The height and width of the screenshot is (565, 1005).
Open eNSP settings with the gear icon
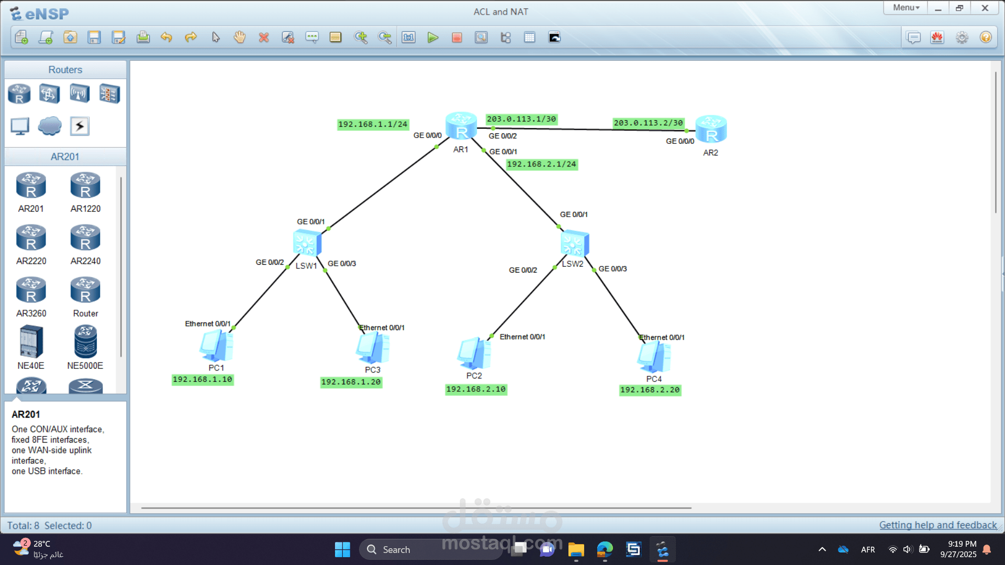[962, 37]
